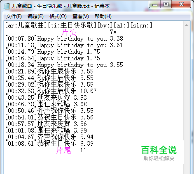This screenshot has width=194, height=174.
Task: Click the [ti:生日快乐歌] tag text
Action: coord(72,25)
